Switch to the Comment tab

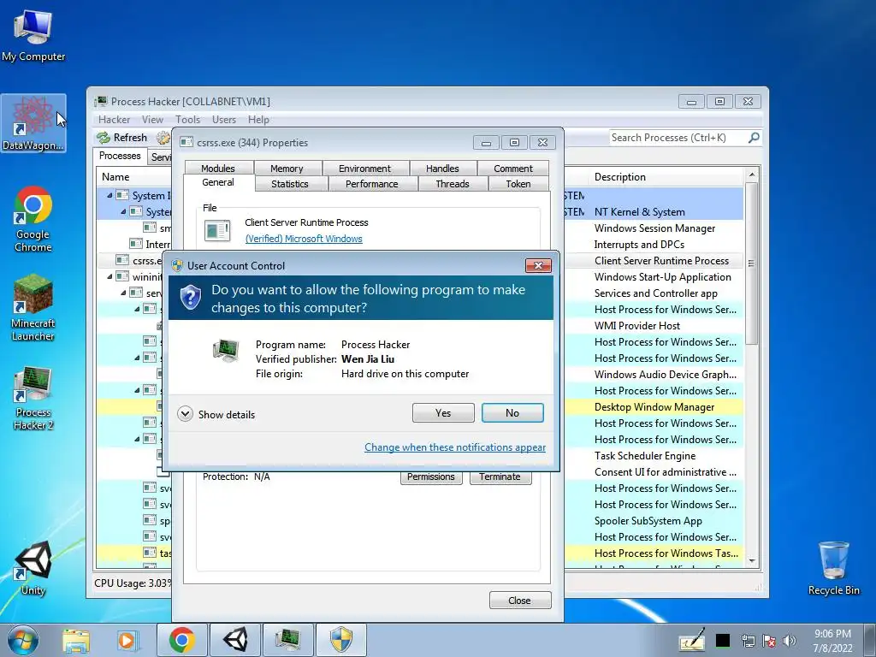pyautogui.click(x=513, y=169)
